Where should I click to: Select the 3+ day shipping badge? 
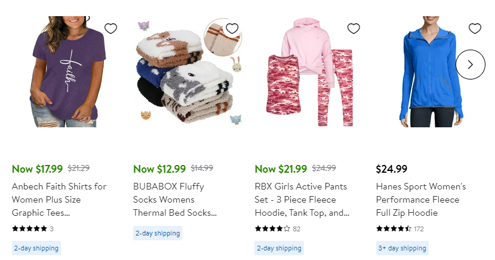pos(402,248)
